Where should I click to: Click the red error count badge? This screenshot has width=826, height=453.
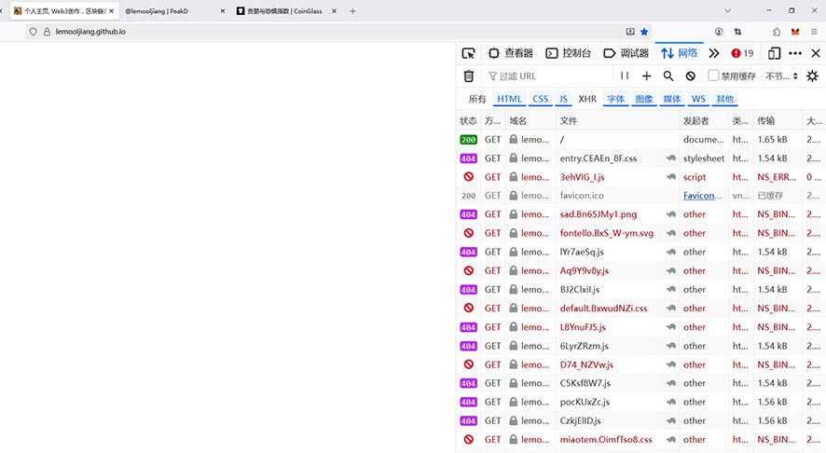[742, 53]
